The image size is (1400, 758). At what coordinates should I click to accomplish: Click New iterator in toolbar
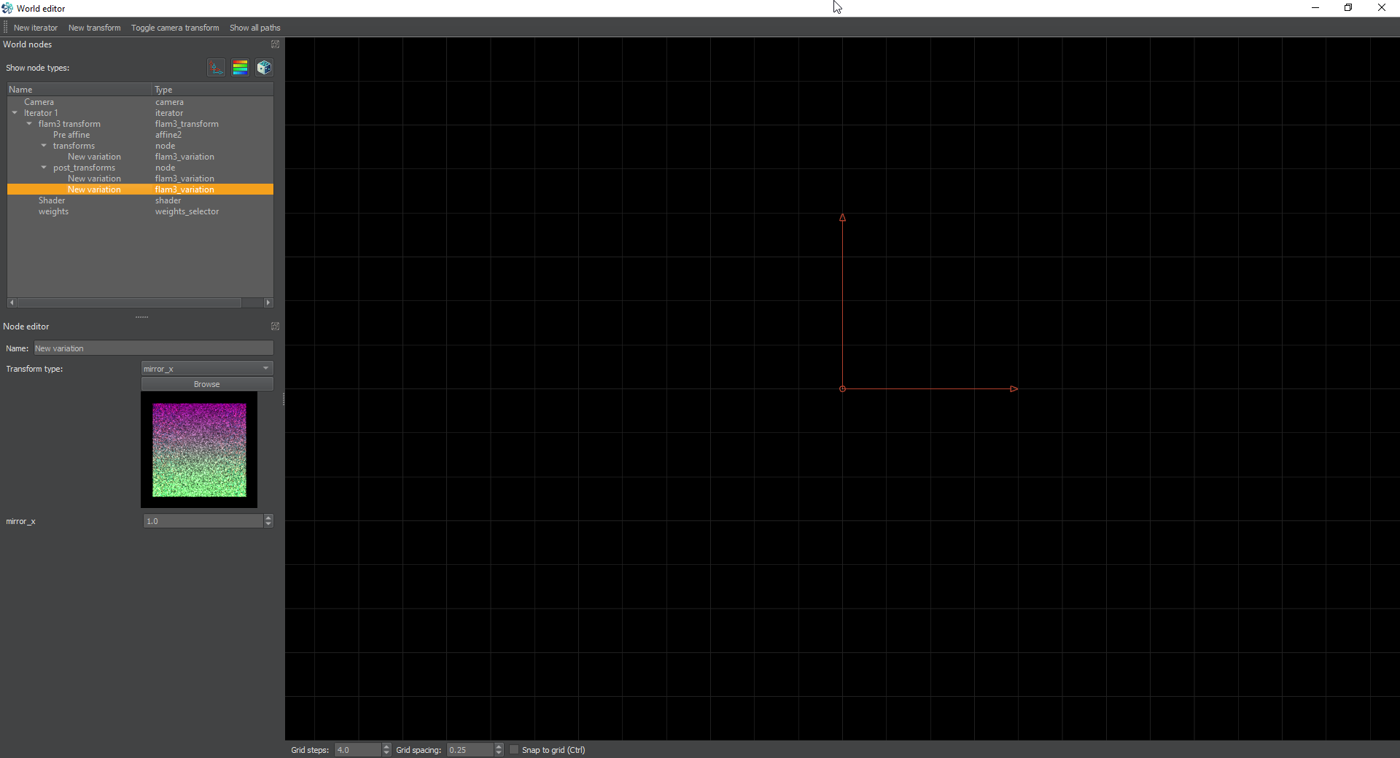pos(36,28)
